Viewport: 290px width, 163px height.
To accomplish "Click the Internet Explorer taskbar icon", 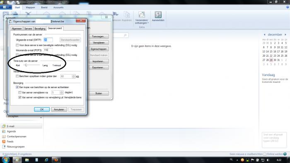I will [x=46, y=160].
